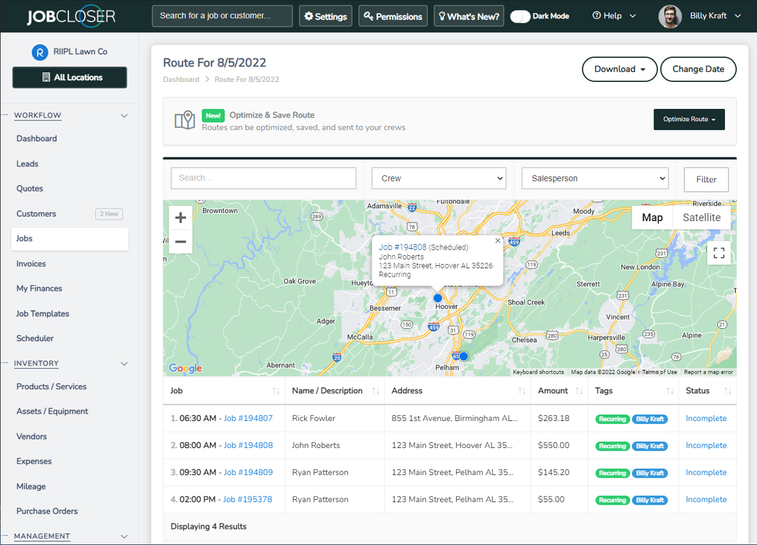Switch the map to Satellite view

(x=701, y=217)
